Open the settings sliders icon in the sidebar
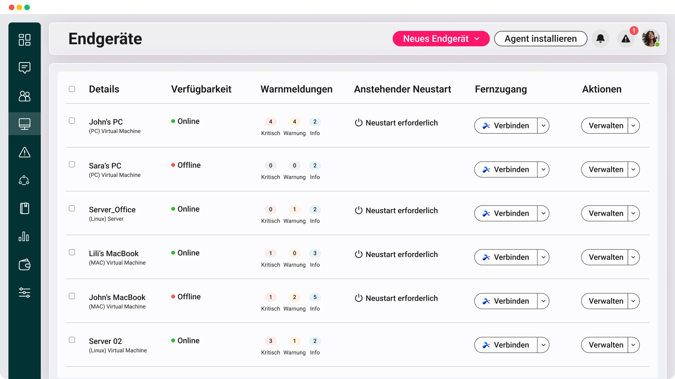 tap(24, 292)
